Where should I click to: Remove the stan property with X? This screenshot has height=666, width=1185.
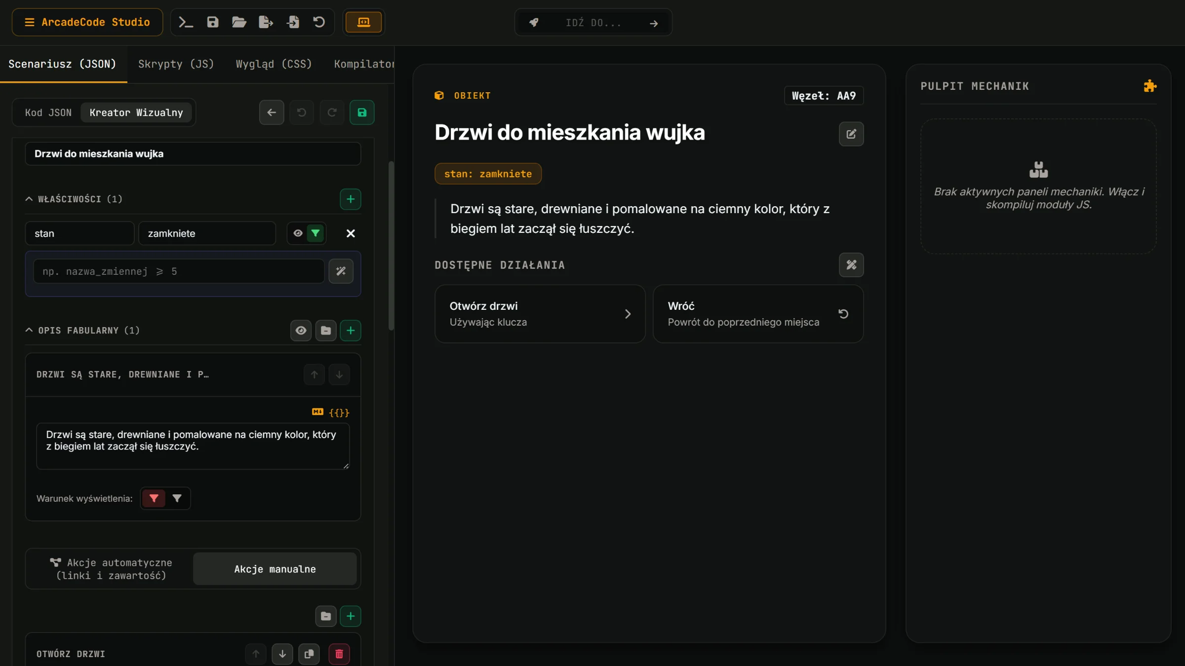[x=351, y=233]
